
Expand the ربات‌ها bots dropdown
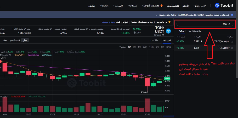104,5
